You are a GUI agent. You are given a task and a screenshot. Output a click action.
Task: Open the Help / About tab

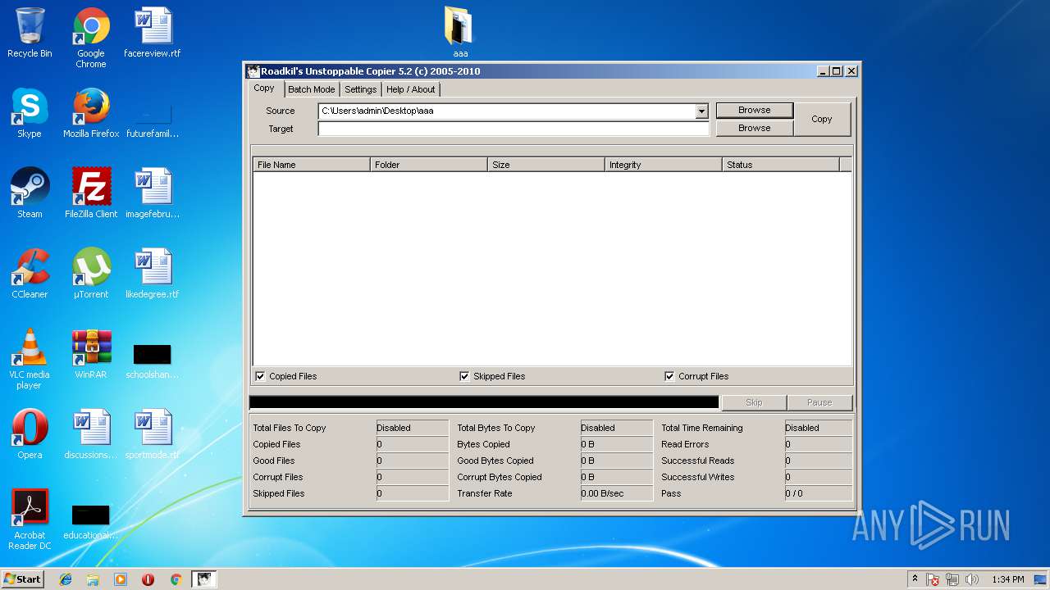coord(411,89)
